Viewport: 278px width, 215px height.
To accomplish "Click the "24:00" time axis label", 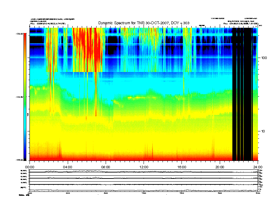I will [258, 167].
